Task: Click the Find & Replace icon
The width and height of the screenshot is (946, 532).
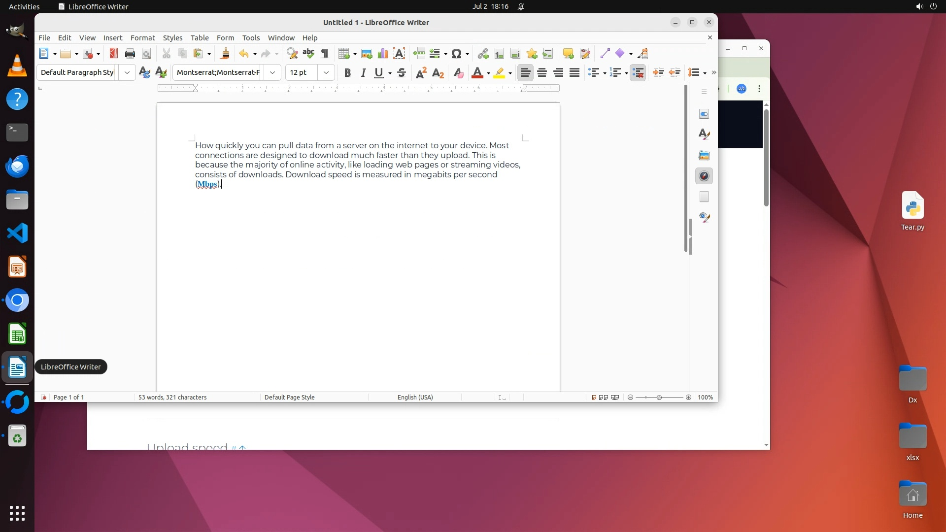Action: (292, 54)
